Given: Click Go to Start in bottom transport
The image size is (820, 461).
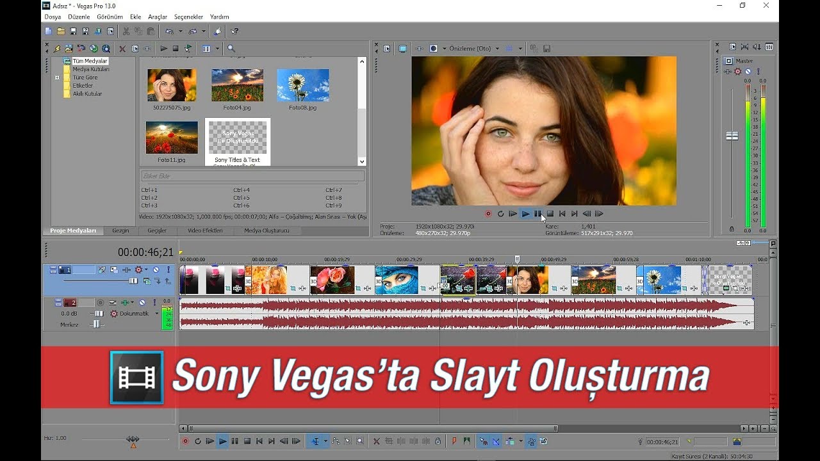Looking at the screenshot, I should 259,441.
